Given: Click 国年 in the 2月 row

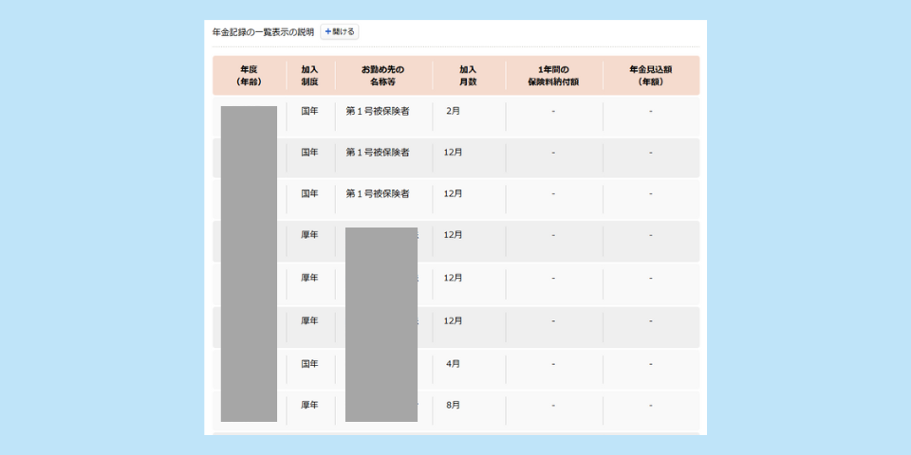Looking at the screenshot, I should click(309, 112).
